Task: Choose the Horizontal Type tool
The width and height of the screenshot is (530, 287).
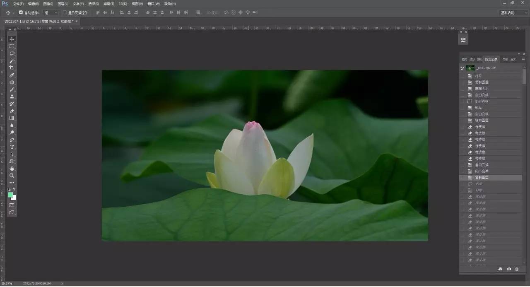Action: (12, 147)
